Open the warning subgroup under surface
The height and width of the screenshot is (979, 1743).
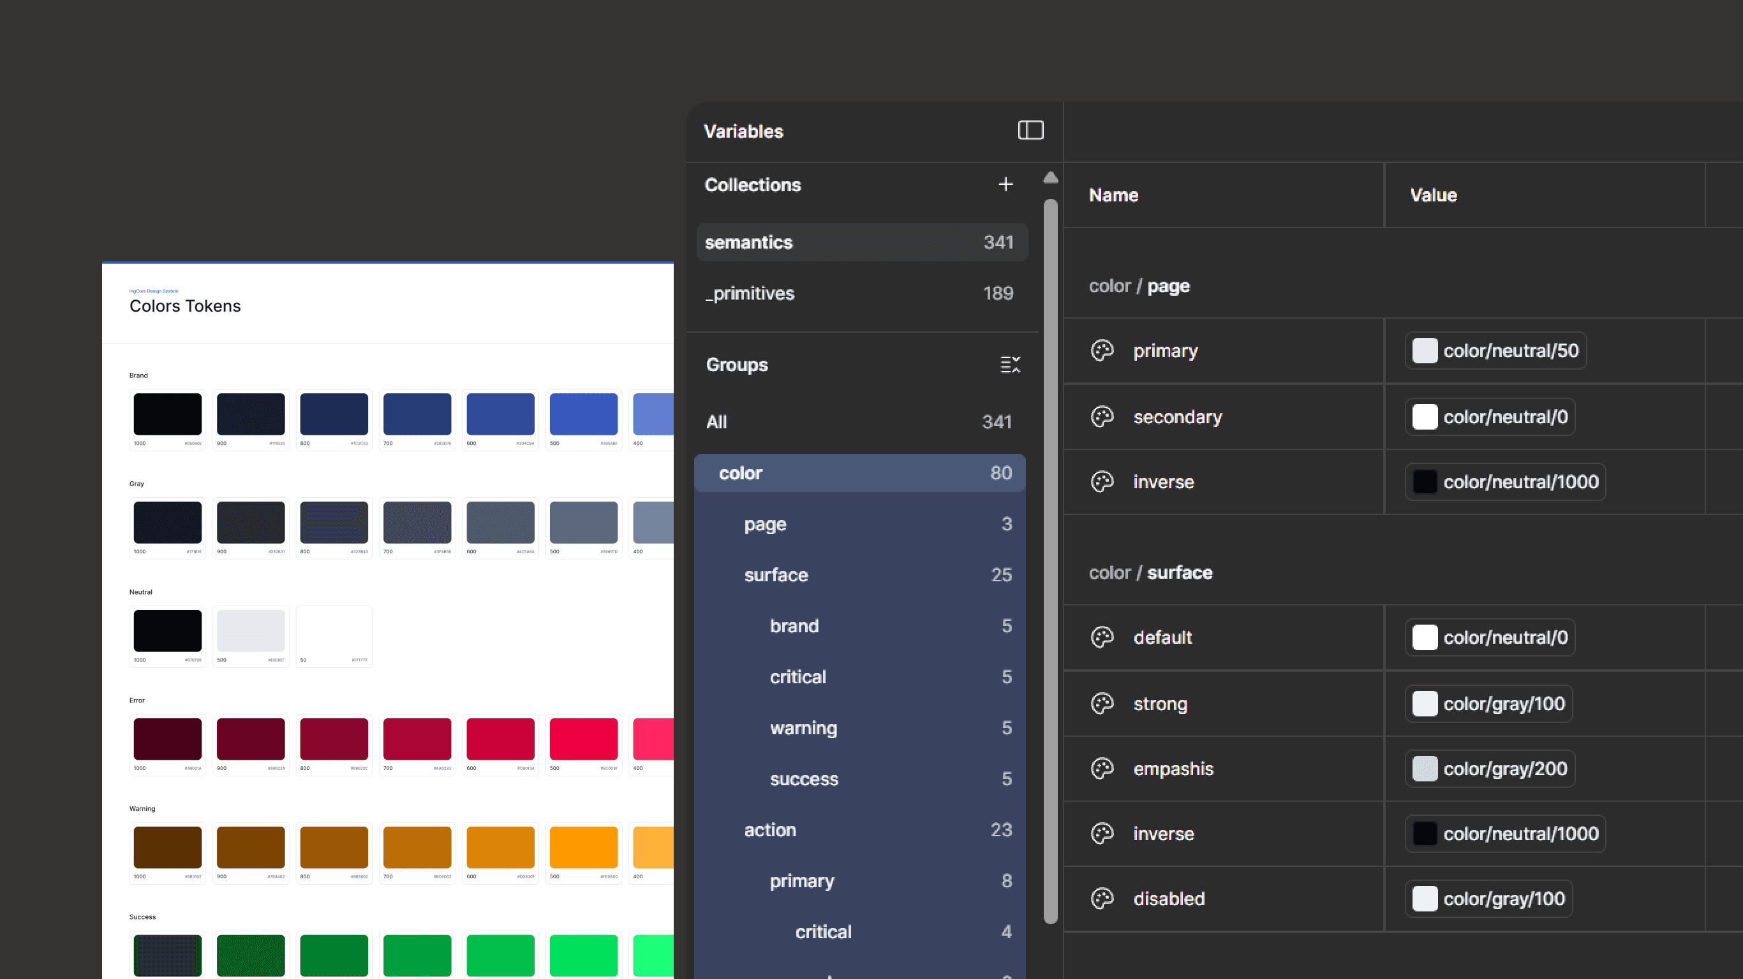click(x=803, y=727)
